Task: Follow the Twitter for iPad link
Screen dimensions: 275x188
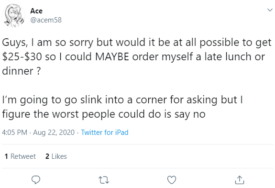Action: click(x=105, y=133)
